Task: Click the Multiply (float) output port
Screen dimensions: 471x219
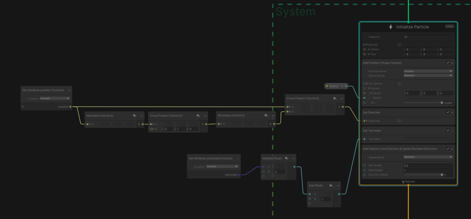Action: pos(294,167)
